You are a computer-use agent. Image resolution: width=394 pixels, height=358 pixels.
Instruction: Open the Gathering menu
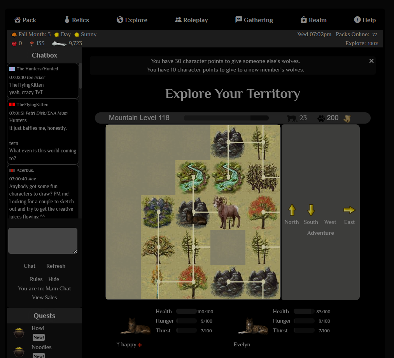pyautogui.click(x=254, y=20)
